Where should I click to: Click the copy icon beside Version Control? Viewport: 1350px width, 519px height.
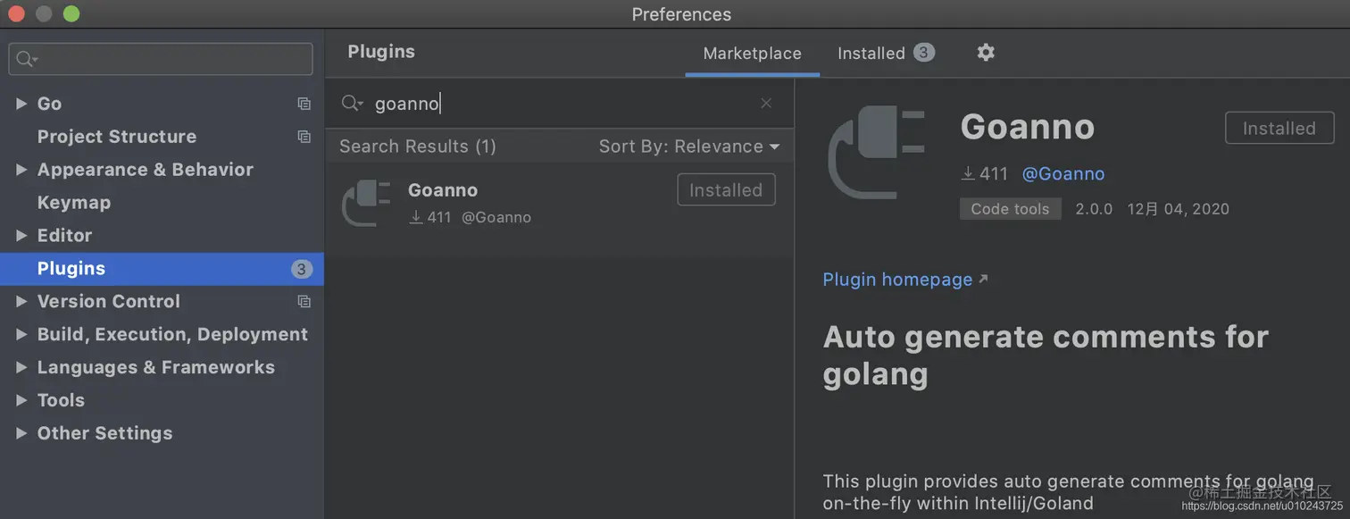(x=304, y=302)
